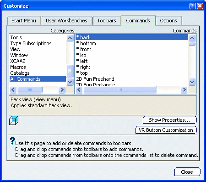The image size is (206, 182).
Task: Select the * back command
Action: click(x=132, y=37)
